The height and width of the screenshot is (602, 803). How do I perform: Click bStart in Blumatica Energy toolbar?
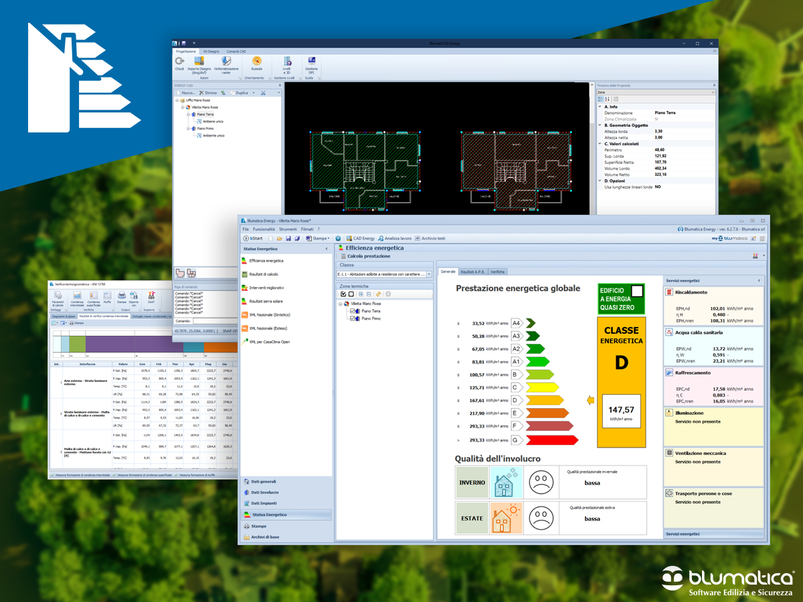click(253, 238)
